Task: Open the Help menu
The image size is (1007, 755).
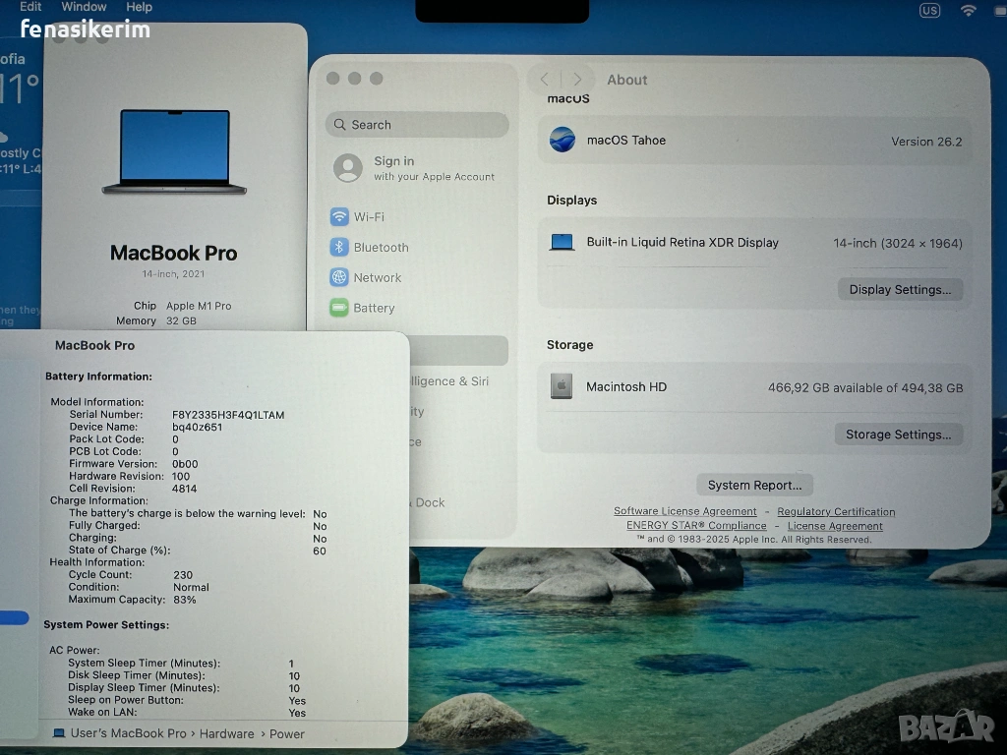Action: click(139, 7)
